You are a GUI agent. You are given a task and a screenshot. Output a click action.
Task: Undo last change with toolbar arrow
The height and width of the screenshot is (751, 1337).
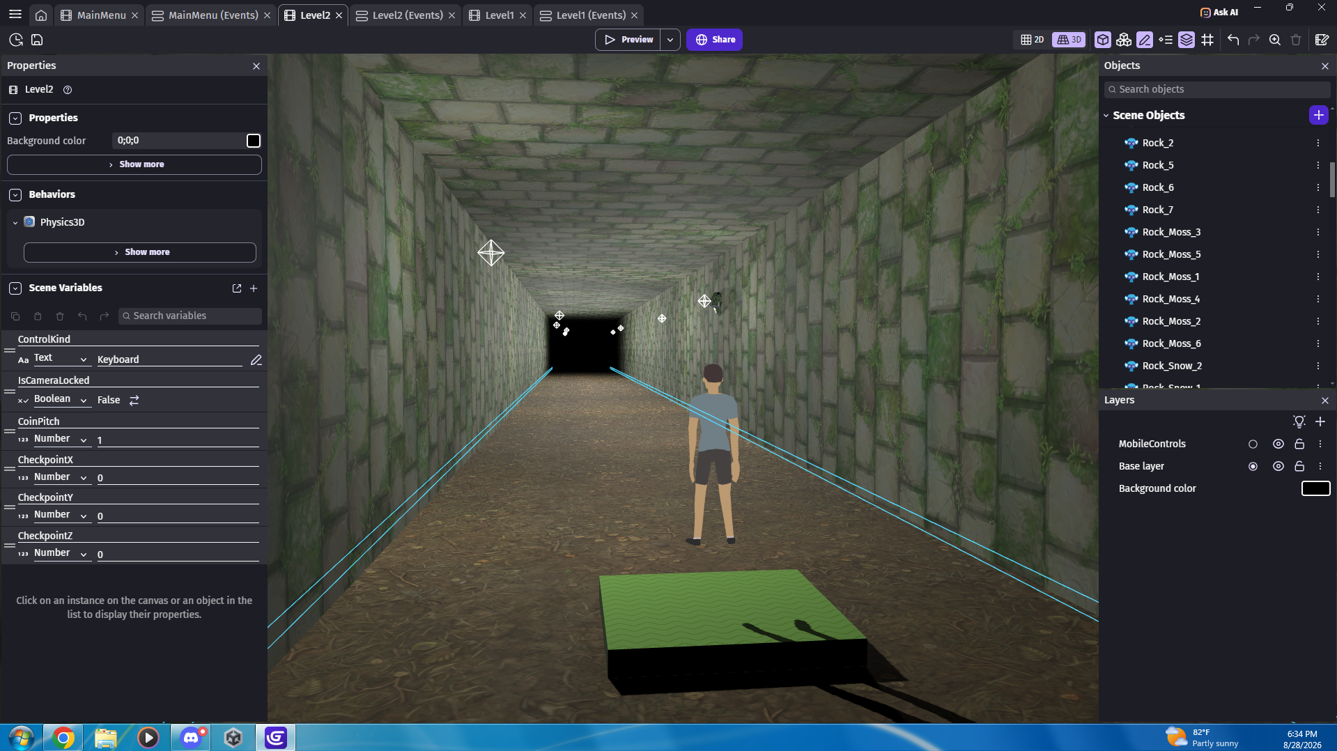click(x=1233, y=40)
